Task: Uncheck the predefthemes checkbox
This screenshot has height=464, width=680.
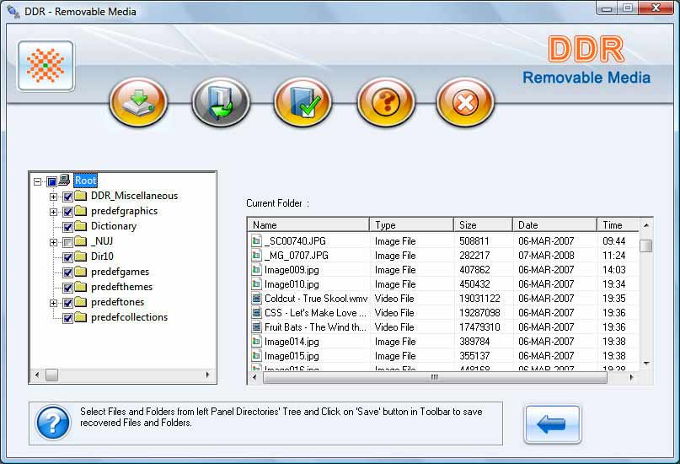Action: tap(67, 288)
